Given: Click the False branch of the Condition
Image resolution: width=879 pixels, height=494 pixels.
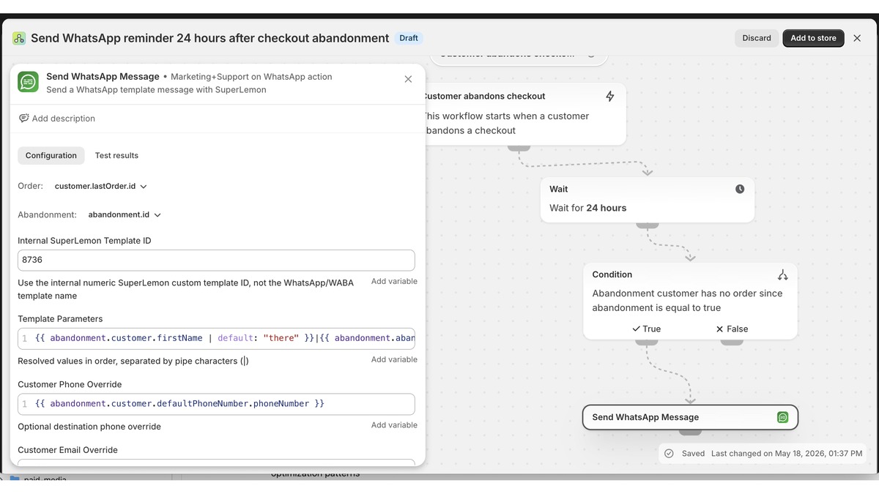Looking at the screenshot, I should 732,329.
